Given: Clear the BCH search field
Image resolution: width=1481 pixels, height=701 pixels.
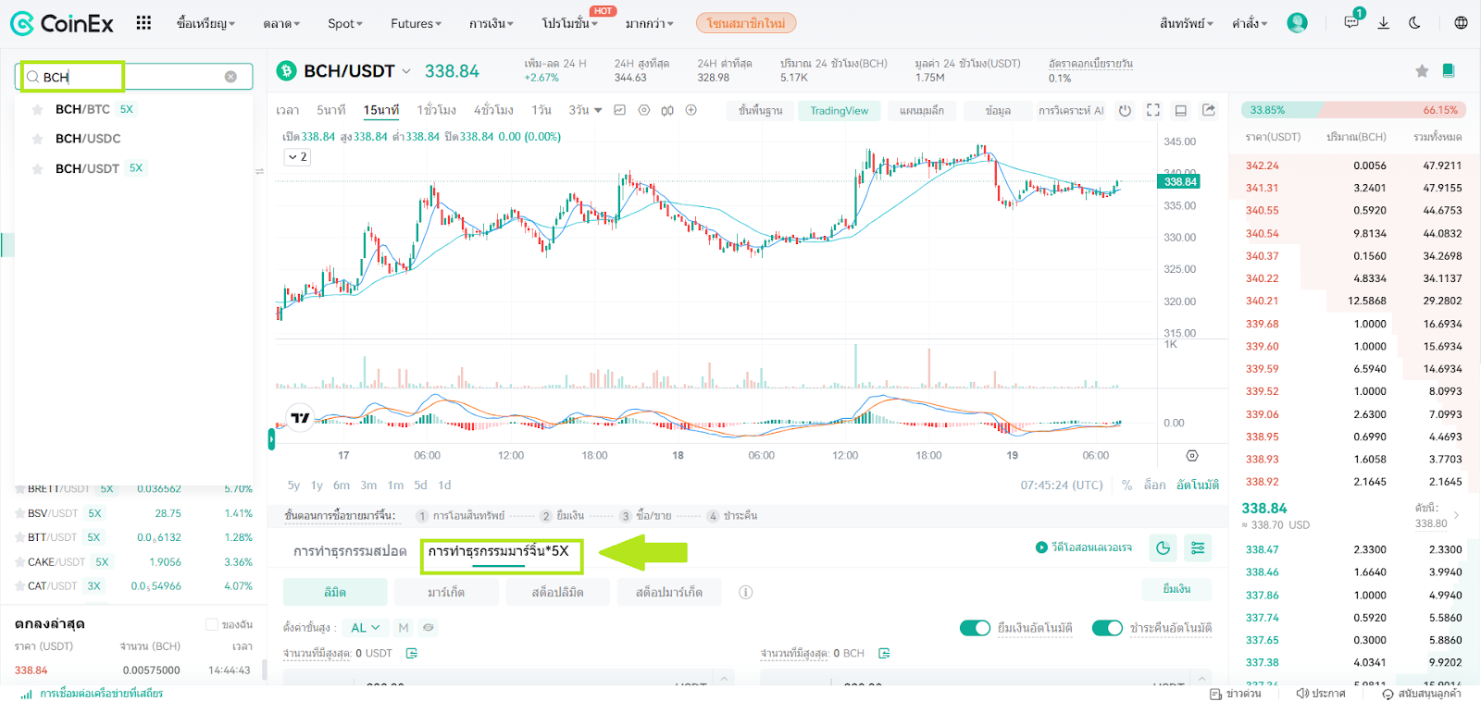Looking at the screenshot, I should pyautogui.click(x=230, y=77).
